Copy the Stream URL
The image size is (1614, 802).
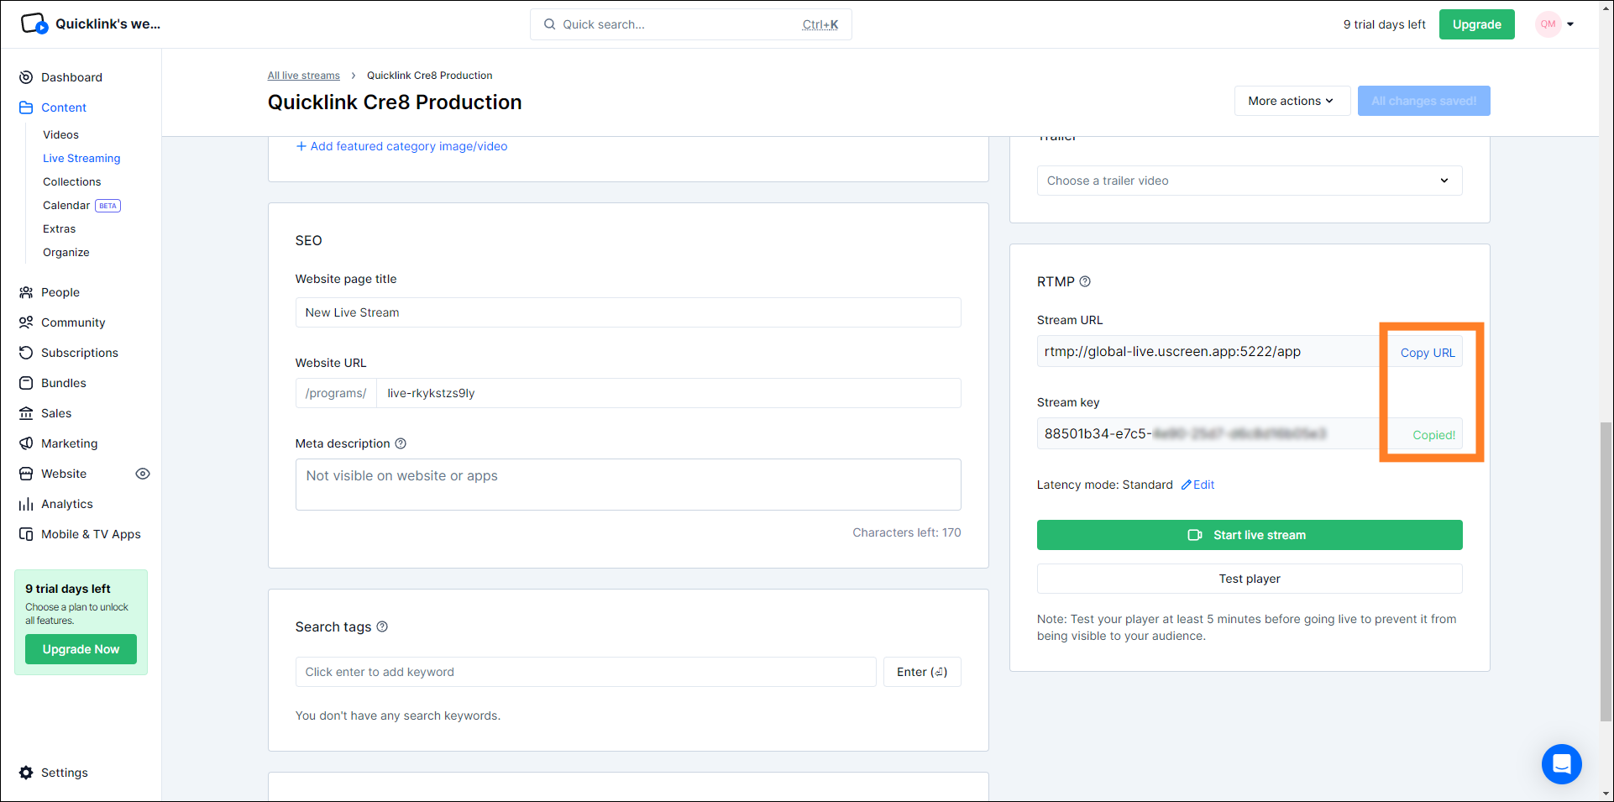click(1428, 353)
